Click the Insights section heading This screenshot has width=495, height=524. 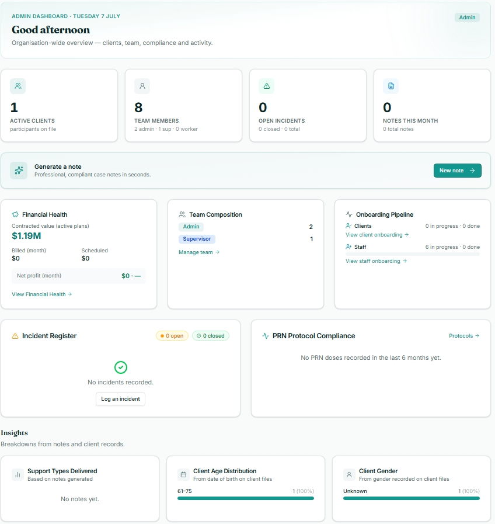click(15, 433)
